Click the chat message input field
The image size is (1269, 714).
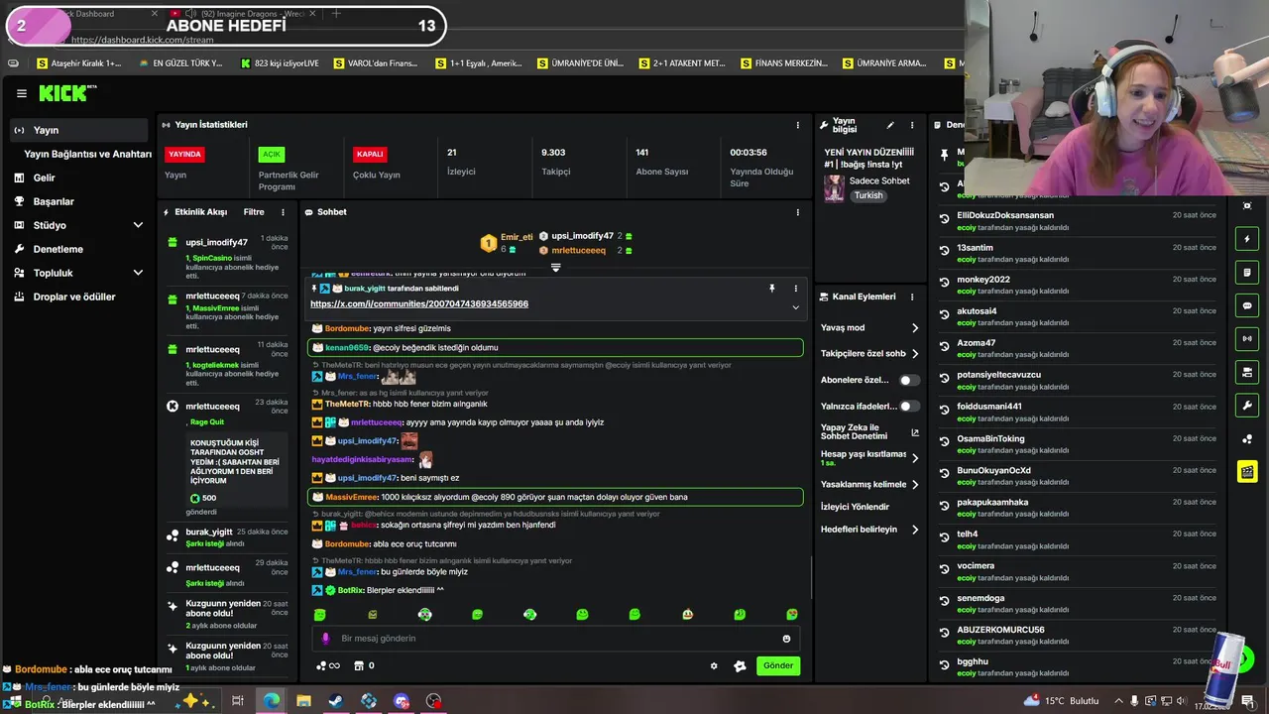[555, 639]
